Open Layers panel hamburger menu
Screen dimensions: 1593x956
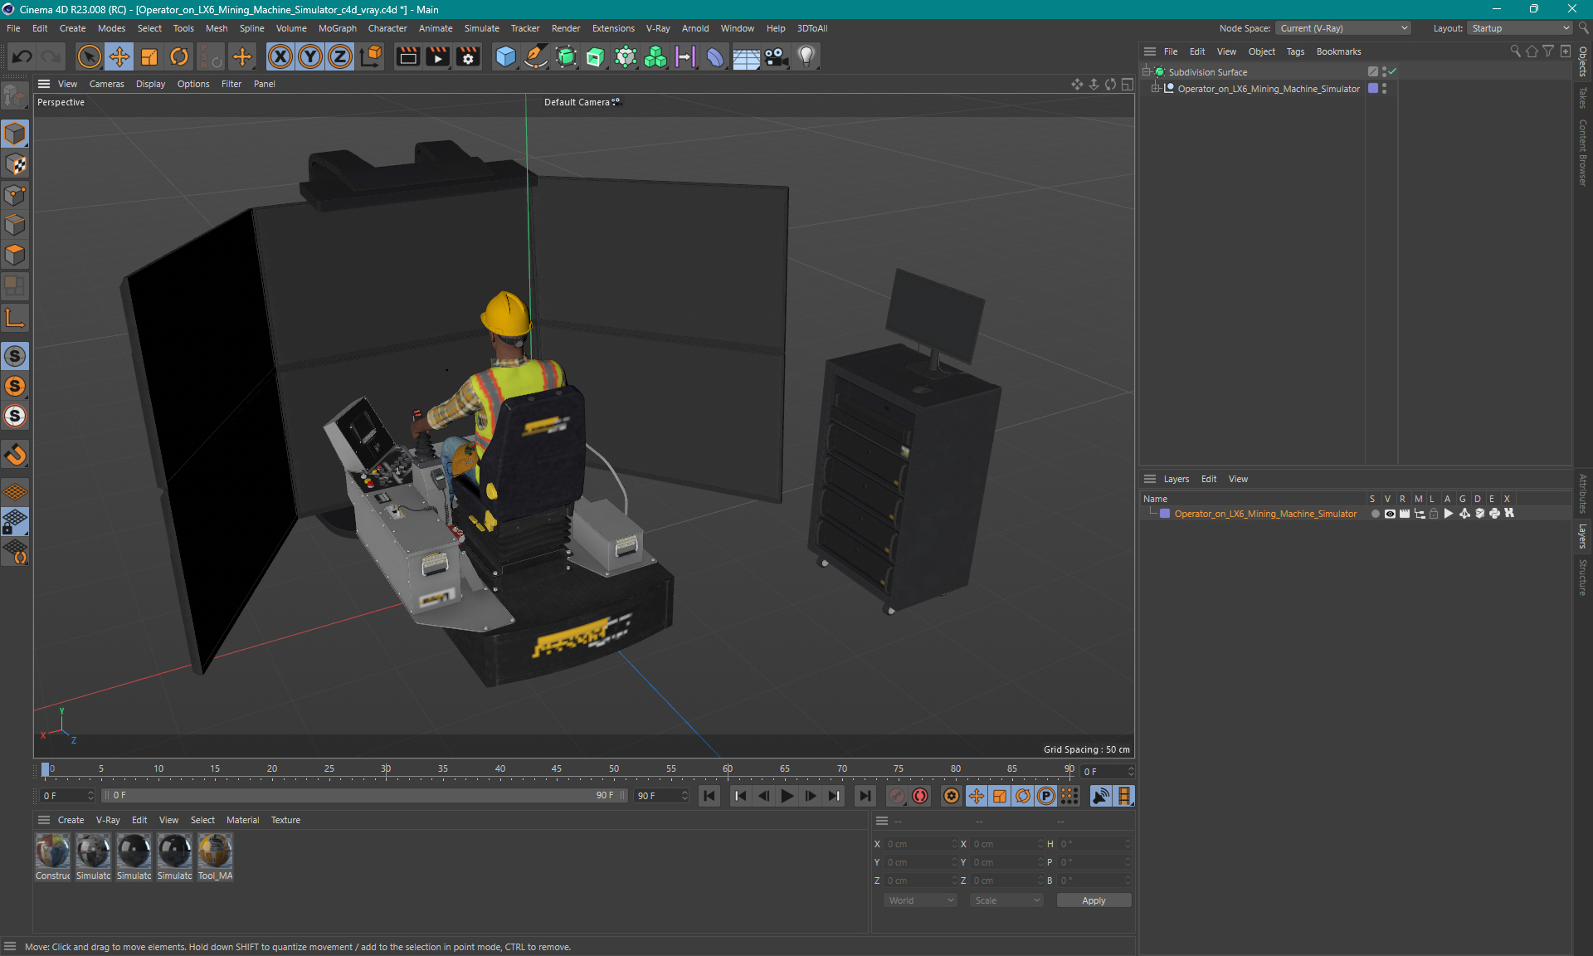pyautogui.click(x=1150, y=479)
